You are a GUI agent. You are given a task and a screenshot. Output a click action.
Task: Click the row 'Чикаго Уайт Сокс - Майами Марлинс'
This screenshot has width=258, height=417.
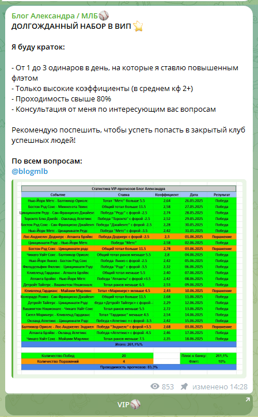click(x=129, y=339)
